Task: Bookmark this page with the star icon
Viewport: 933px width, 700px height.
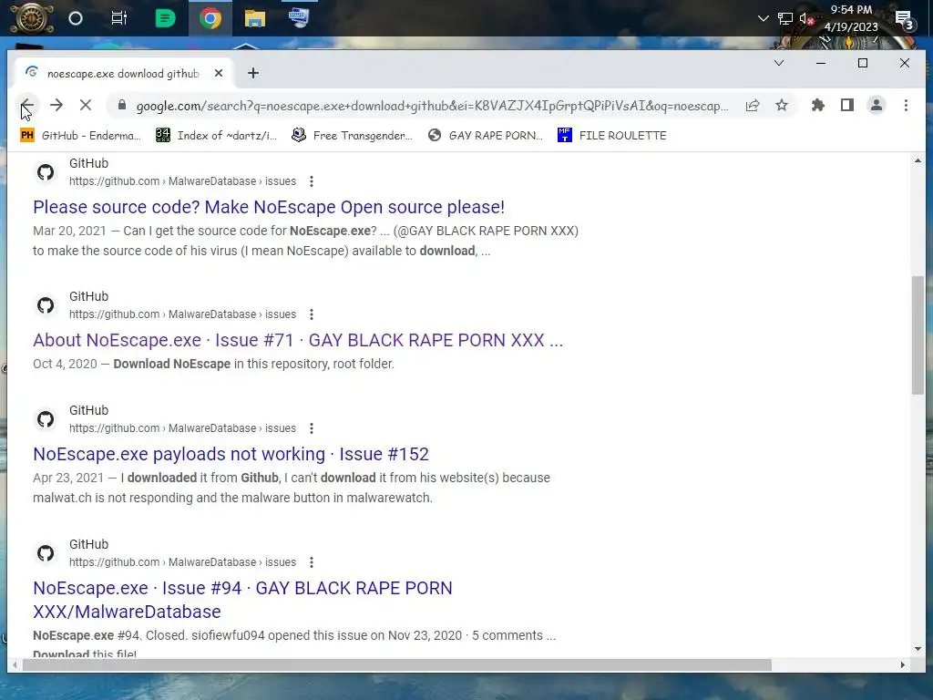Action: tap(782, 106)
